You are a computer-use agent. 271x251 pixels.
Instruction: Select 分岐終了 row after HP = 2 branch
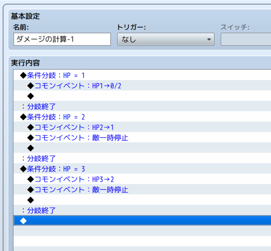coord(142,158)
